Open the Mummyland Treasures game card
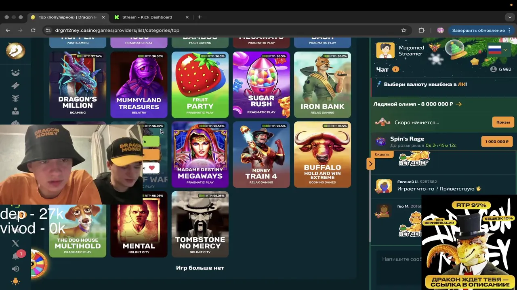The image size is (517, 290). pyautogui.click(x=139, y=85)
